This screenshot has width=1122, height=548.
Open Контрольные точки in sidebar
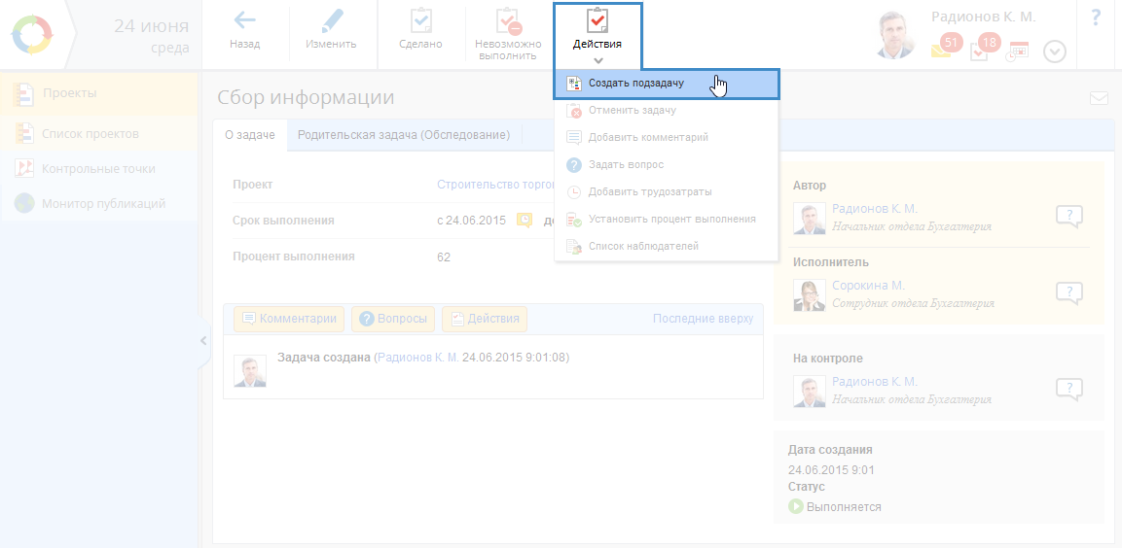[x=98, y=169]
